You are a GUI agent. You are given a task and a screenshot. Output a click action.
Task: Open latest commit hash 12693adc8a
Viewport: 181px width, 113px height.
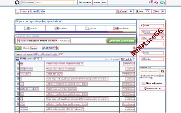pyautogui.click(x=126, y=59)
